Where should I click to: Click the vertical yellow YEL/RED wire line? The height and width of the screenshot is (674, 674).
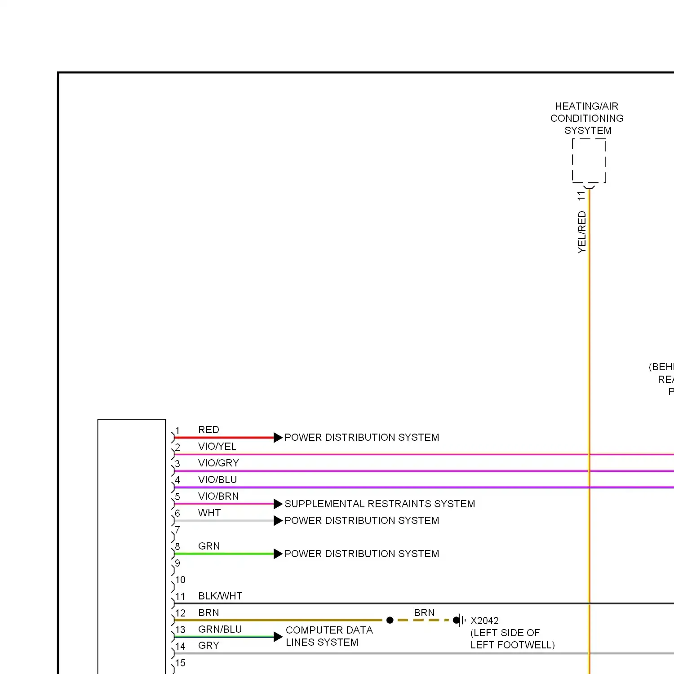pyautogui.click(x=590, y=431)
